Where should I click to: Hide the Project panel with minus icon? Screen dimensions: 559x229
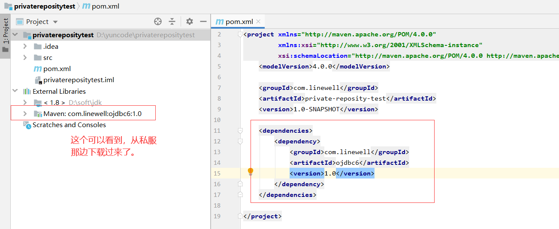tap(203, 21)
